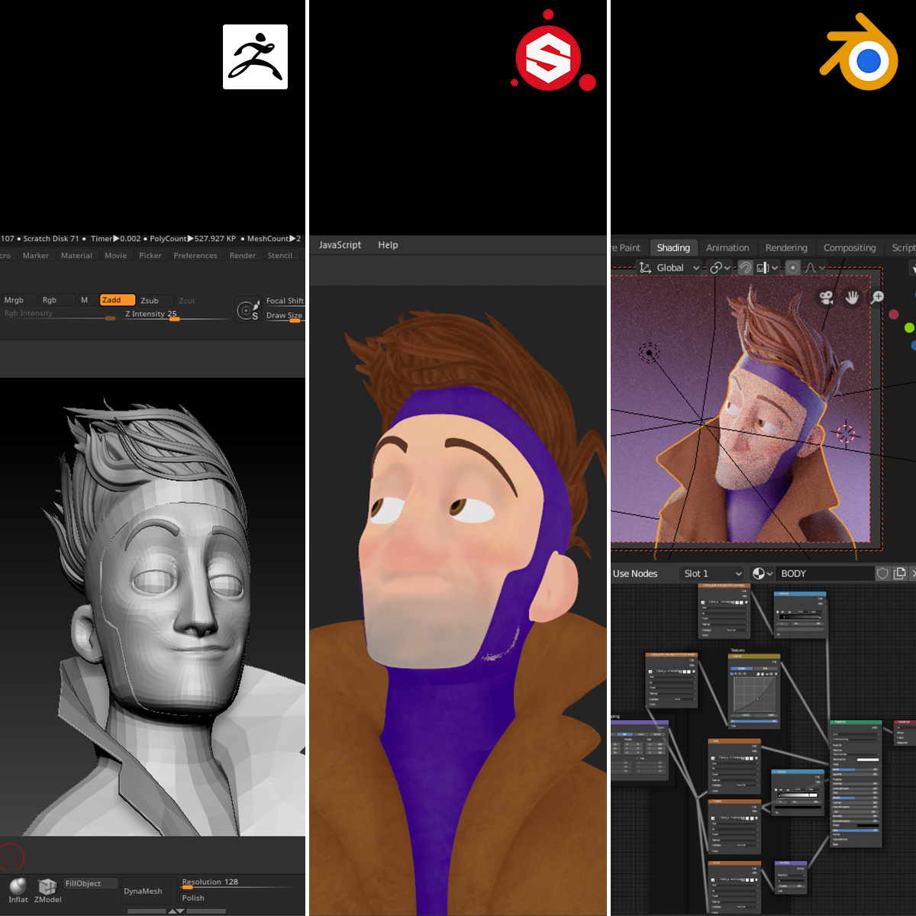Select the pan hand icon in viewport
Screen dimensions: 916x916
[x=852, y=297]
